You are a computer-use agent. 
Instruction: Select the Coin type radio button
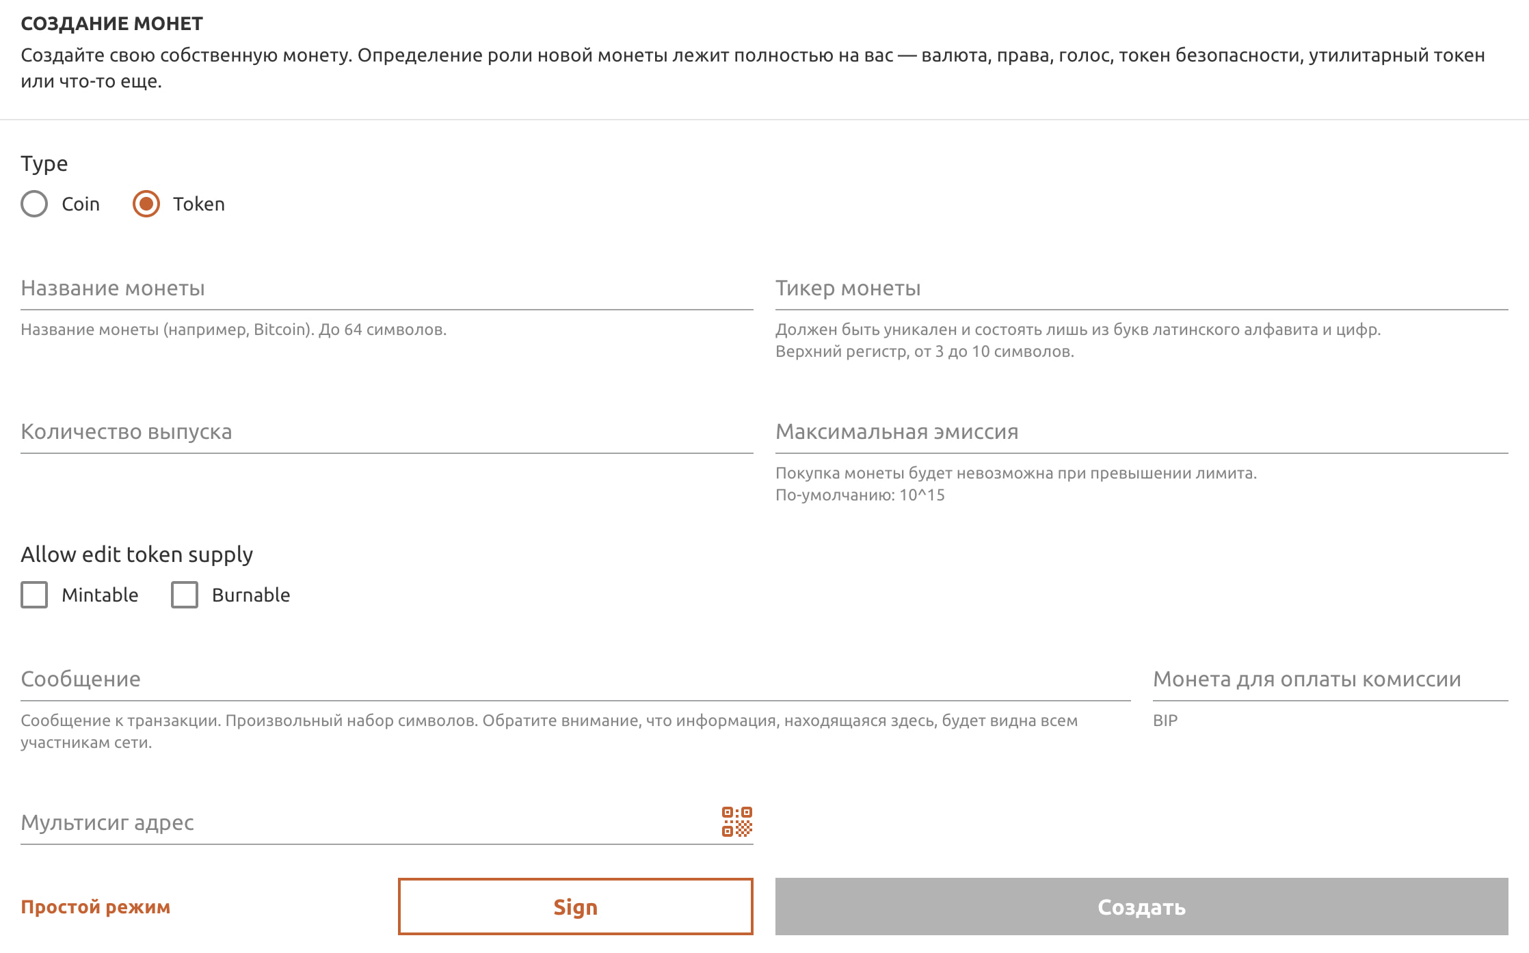[x=34, y=204]
